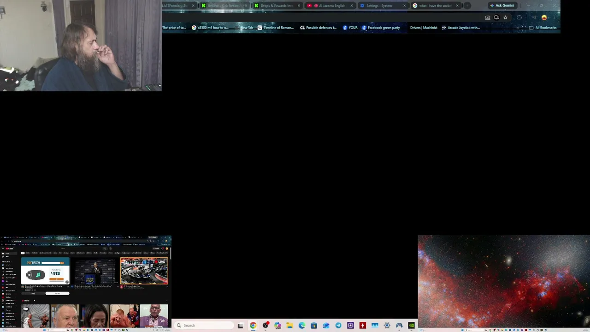
Task: Open Task View from the taskbar
Action: coord(240,326)
